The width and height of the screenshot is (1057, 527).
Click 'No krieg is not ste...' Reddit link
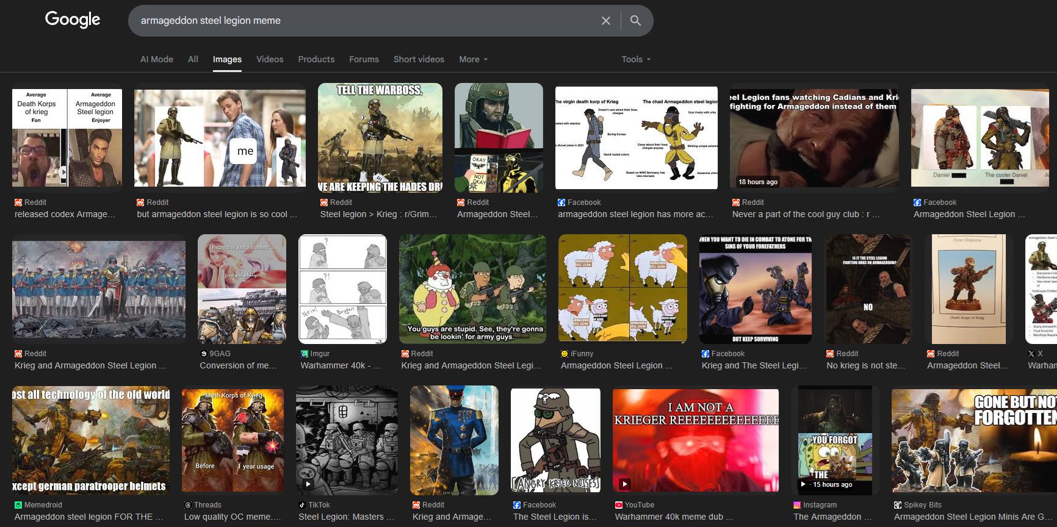point(866,365)
